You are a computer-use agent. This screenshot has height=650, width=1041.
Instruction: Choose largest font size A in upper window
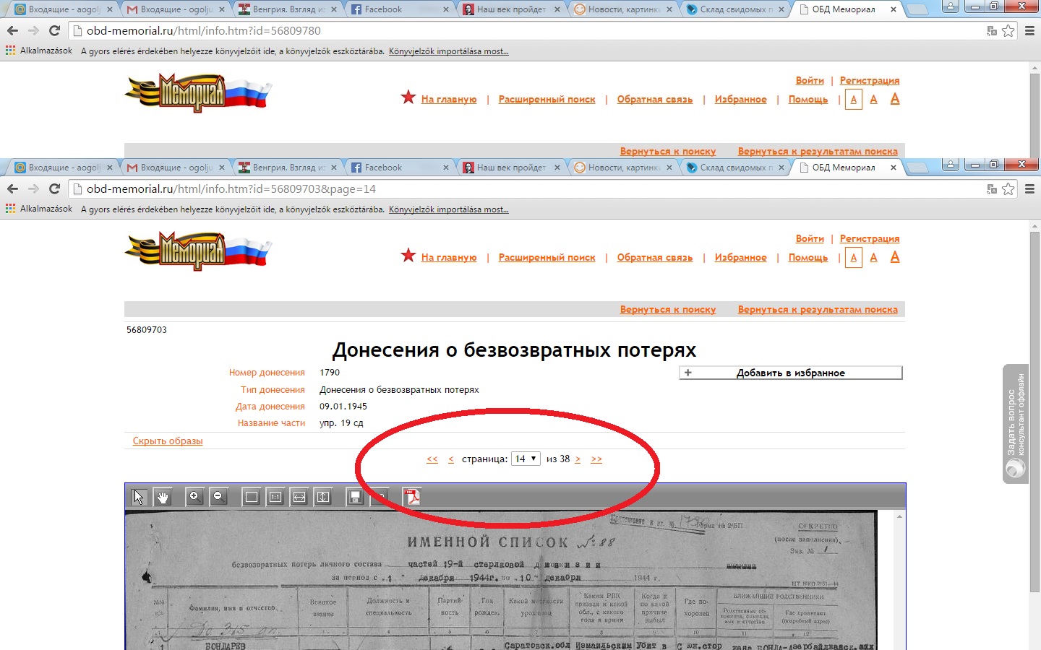(x=895, y=99)
